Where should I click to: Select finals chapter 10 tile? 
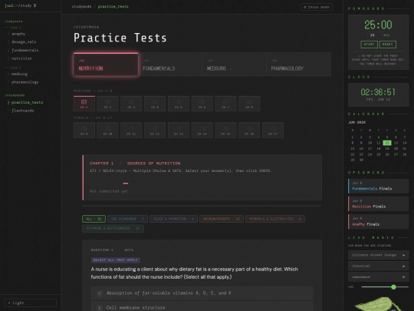(108, 130)
